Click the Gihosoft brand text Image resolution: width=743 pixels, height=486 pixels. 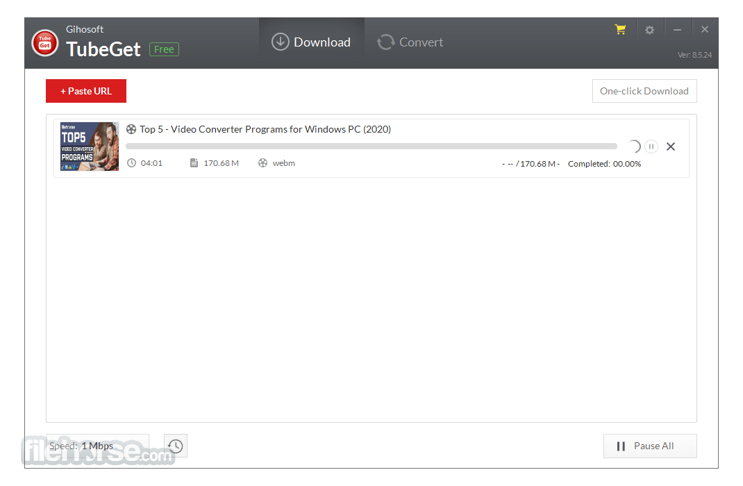click(84, 29)
